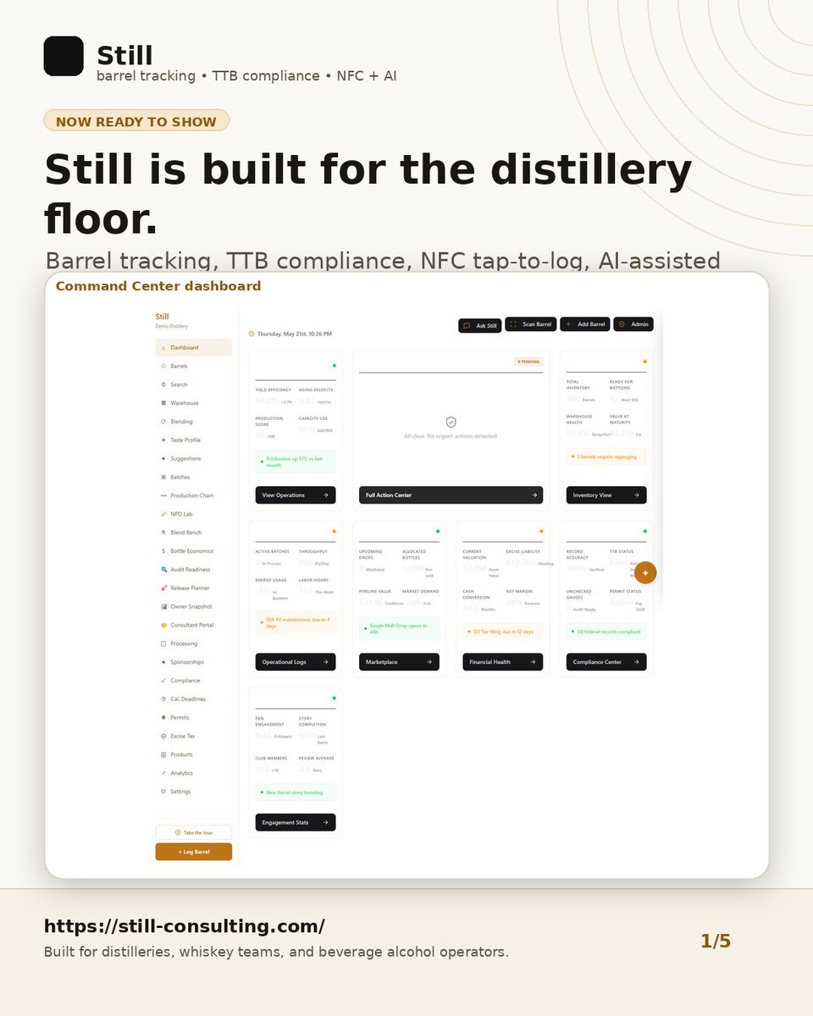Select the Processing sidebar icon
This screenshot has height=1016, width=813.
(x=163, y=643)
